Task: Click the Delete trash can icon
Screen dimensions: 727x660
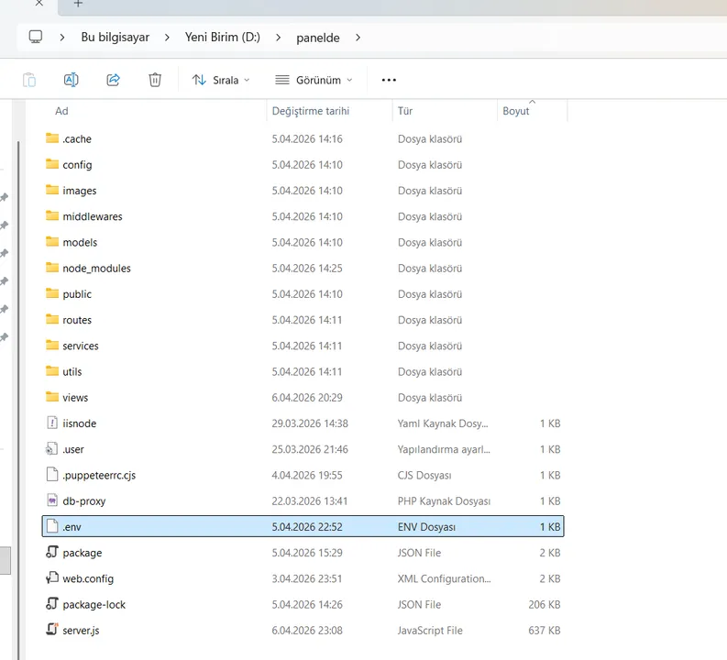Action: (155, 80)
